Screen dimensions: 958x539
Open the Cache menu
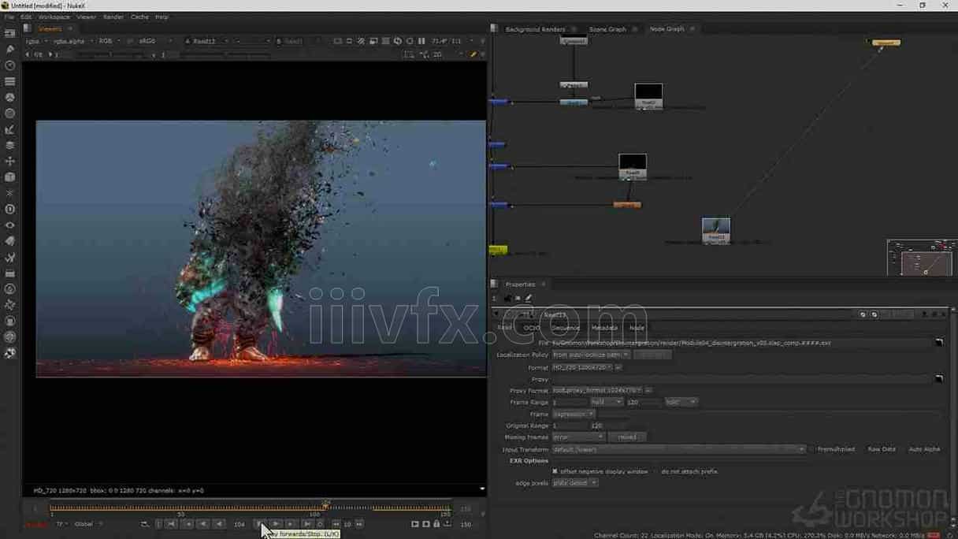point(139,17)
